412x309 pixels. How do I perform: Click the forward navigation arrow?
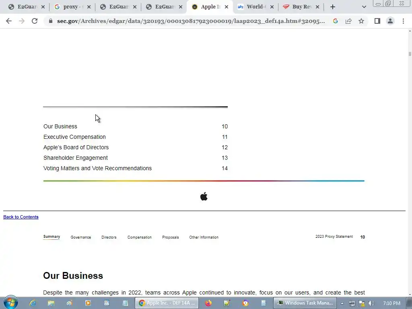click(22, 21)
